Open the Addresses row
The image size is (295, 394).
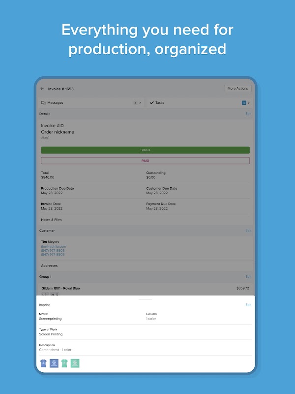coord(145,265)
